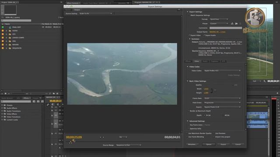
Task: Click the Queue button
Action: click(209, 144)
